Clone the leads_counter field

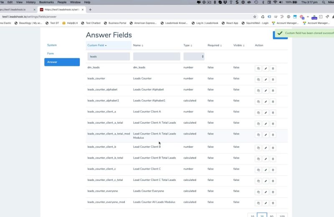[258, 80]
